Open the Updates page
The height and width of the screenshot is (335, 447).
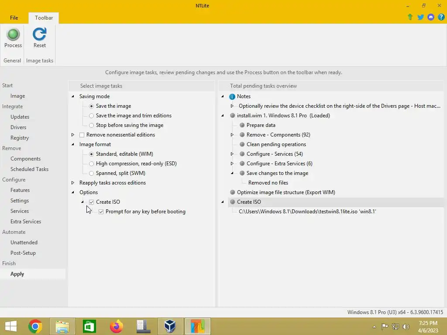(20, 117)
